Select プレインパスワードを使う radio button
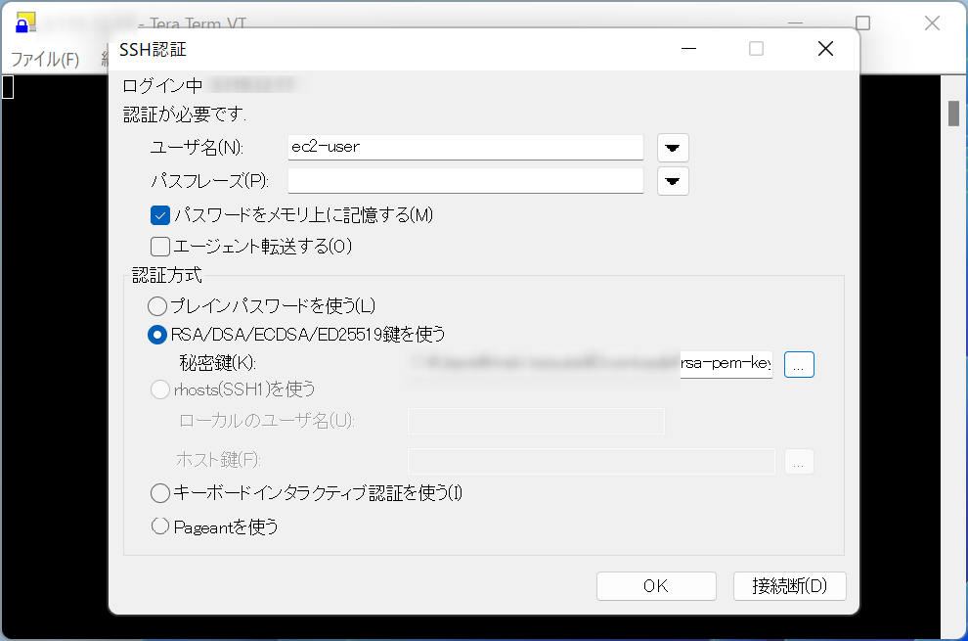 157,305
